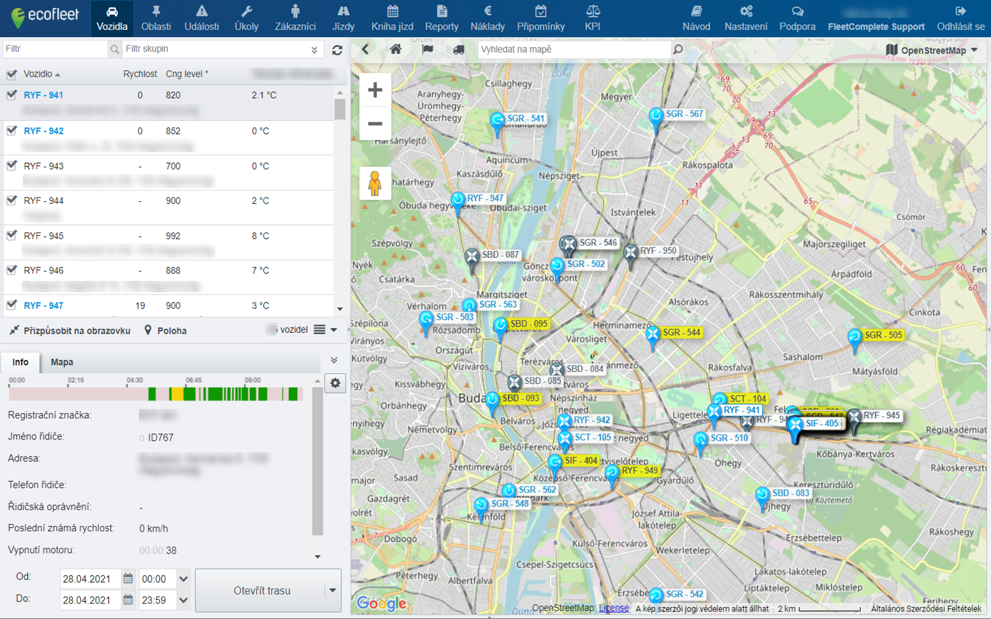Open the Události events section
The height and width of the screenshot is (619, 991).
pyautogui.click(x=201, y=18)
